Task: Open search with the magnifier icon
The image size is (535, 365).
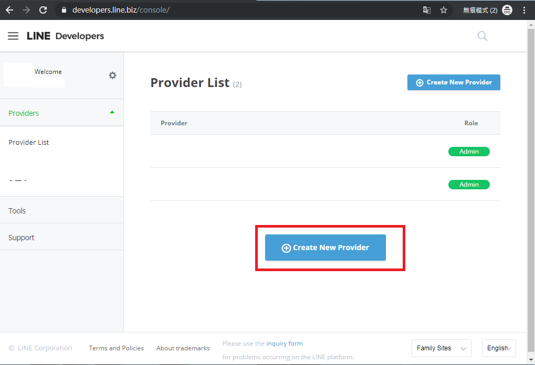Action: 482,36
